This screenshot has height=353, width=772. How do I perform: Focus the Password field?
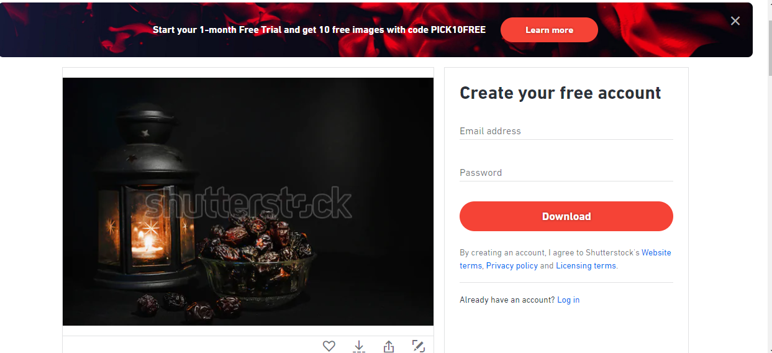click(566, 173)
